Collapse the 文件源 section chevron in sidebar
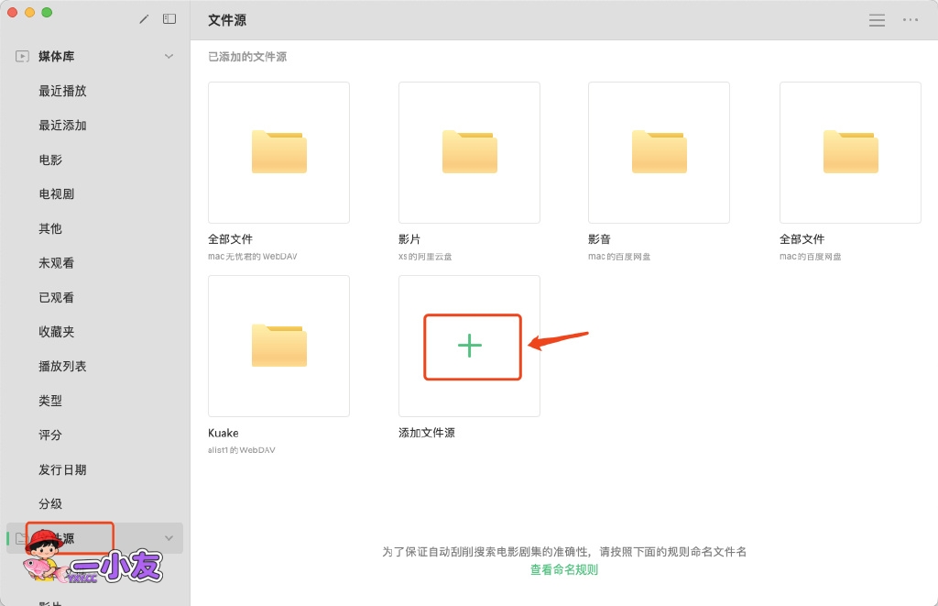The image size is (938, 606). click(169, 538)
